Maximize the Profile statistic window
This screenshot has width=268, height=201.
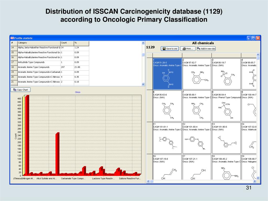tap(253, 38)
